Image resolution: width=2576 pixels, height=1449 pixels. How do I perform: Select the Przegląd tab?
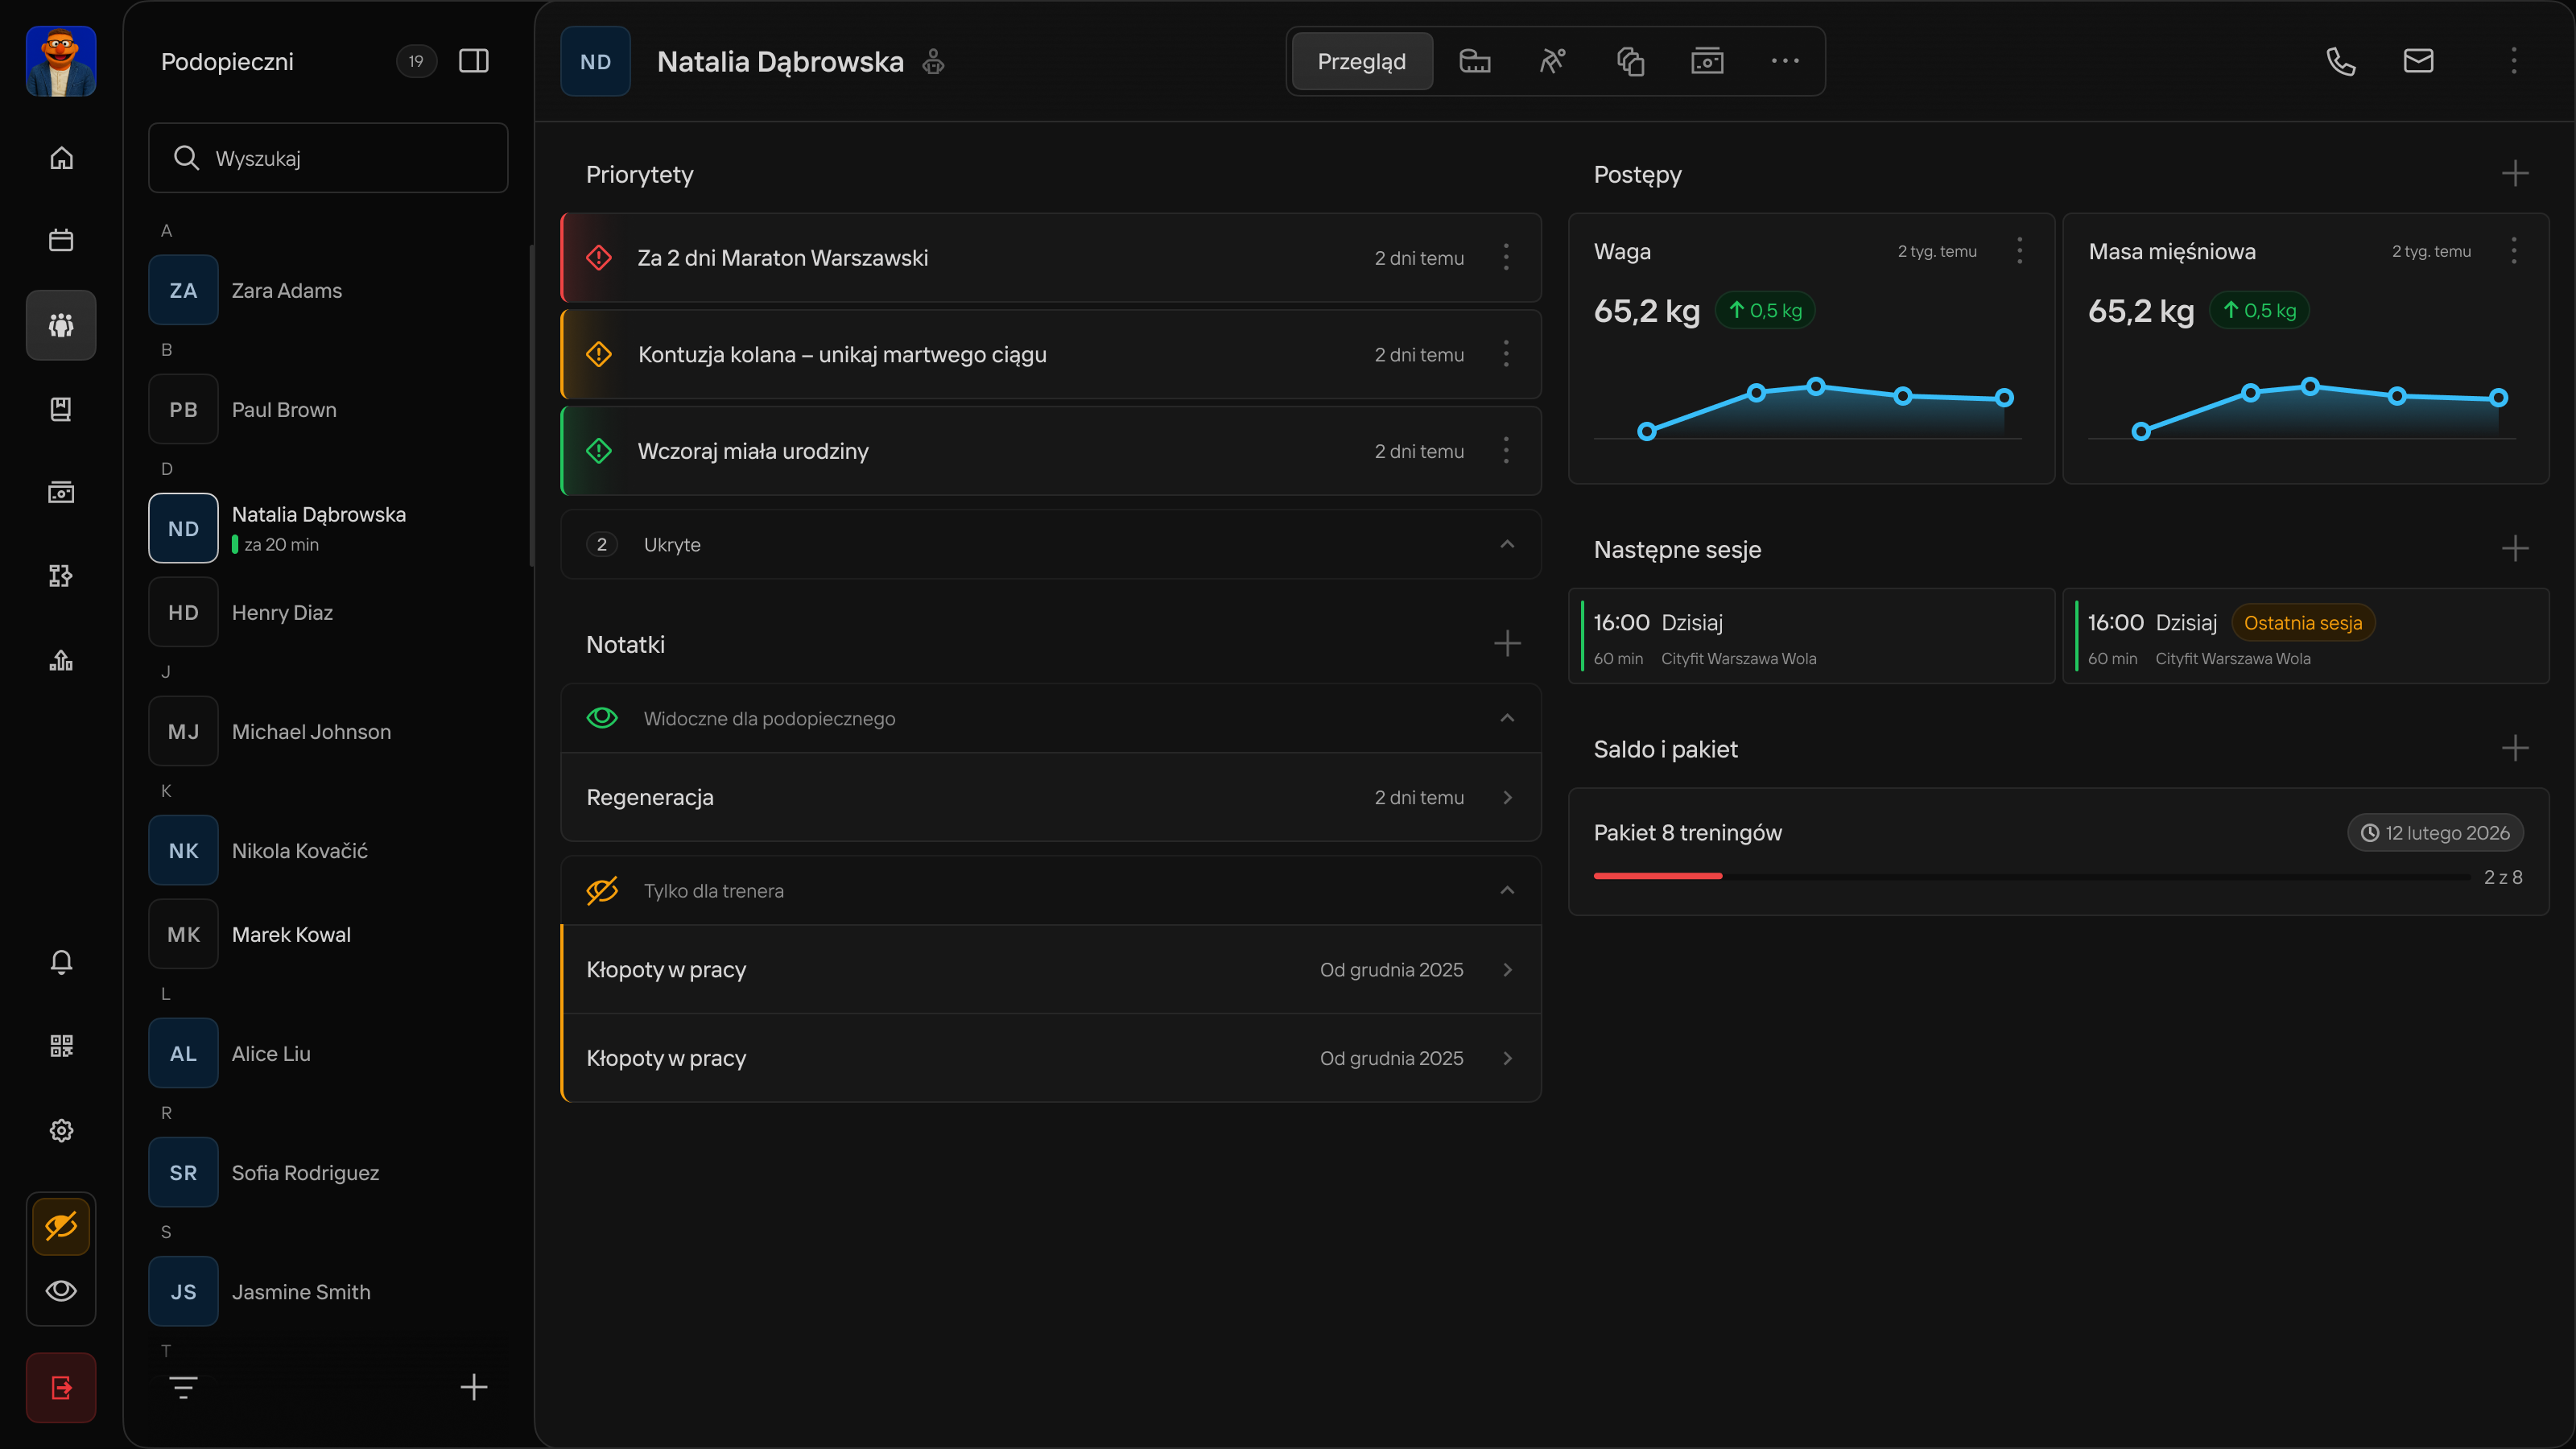1361,61
